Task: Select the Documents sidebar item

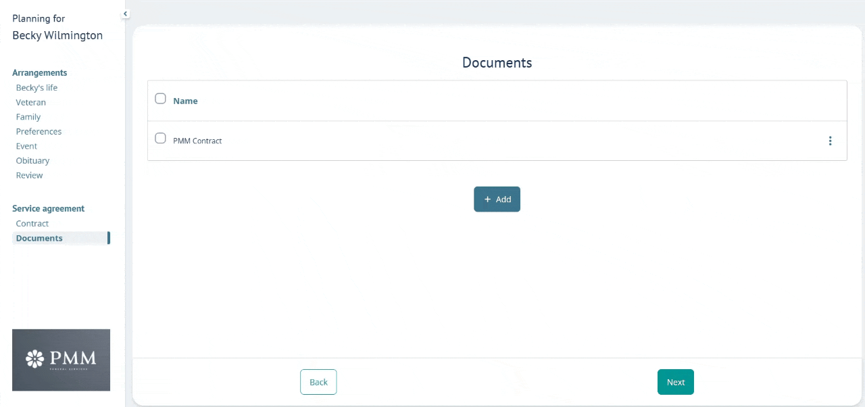Action: pyautogui.click(x=60, y=238)
